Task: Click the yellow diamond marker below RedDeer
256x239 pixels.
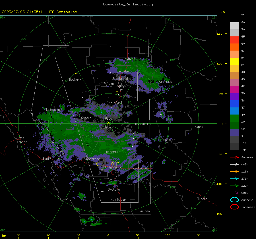Action: point(117,92)
